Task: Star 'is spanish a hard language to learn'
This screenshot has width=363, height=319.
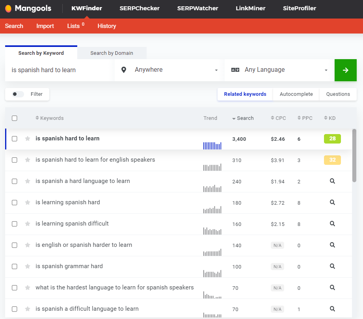Action: click(28, 181)
